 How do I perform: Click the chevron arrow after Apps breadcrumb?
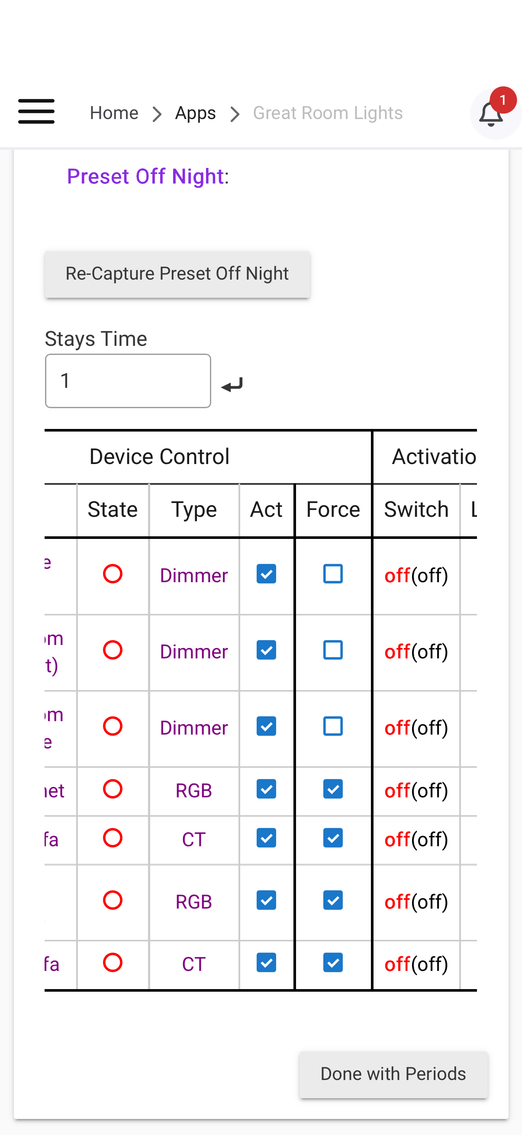(235, 114)
